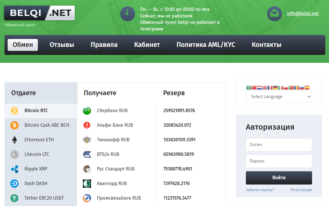Select the Portuguese flag language icon
Viewport: 329px width, 206px height.
[291, 87]
